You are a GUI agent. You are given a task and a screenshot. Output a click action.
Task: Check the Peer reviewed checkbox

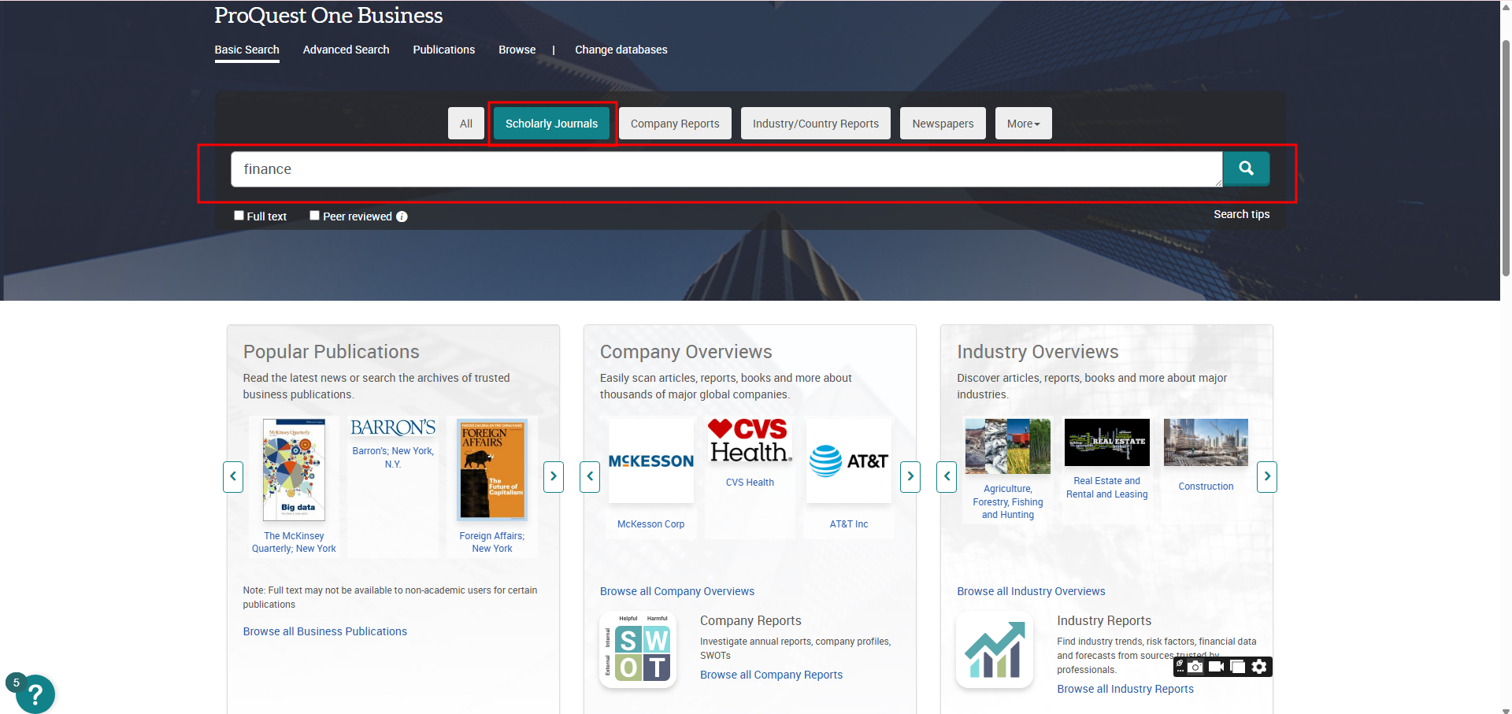[314, 216]
